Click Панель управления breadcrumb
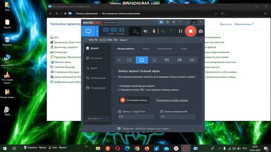This screenshot has height=152, width=271. point(86,14)
